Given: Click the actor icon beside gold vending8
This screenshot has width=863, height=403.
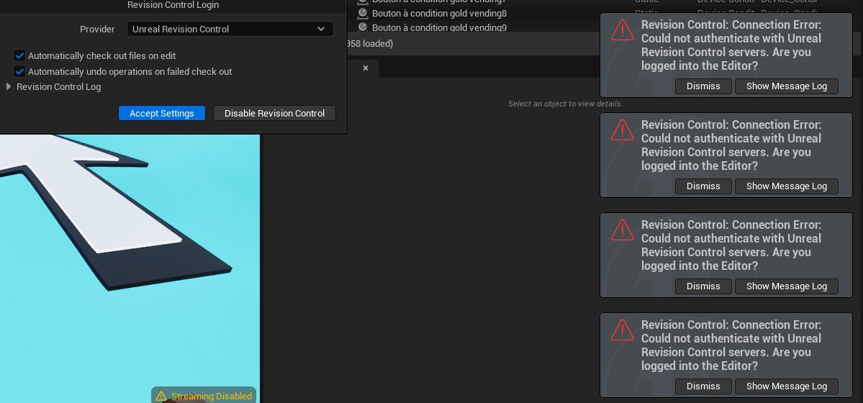Looking at the screenshot, I should tap(362, 13).
